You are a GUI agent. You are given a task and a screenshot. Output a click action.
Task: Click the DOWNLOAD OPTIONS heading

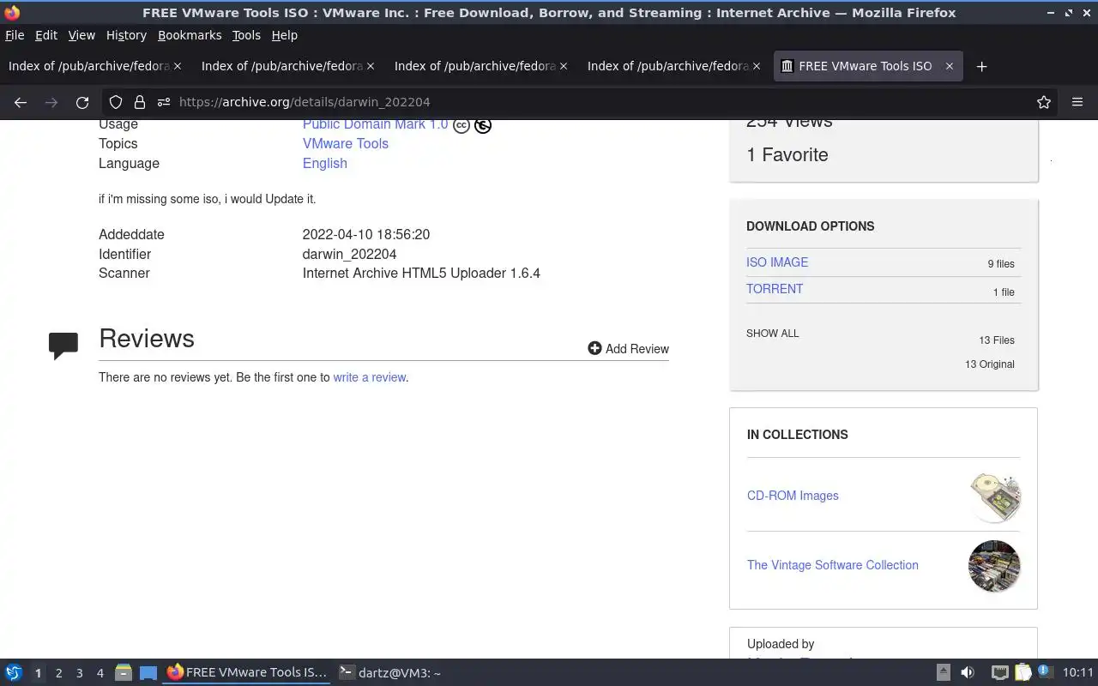pyautogui.click(x=811, y=226)
